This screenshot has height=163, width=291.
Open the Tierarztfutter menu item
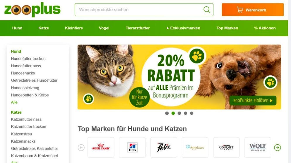(x=138, y=28)
